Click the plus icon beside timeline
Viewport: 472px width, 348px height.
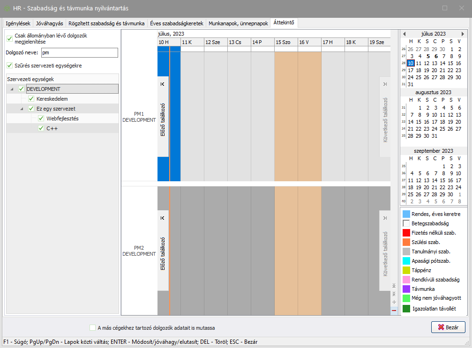(394, 302)
